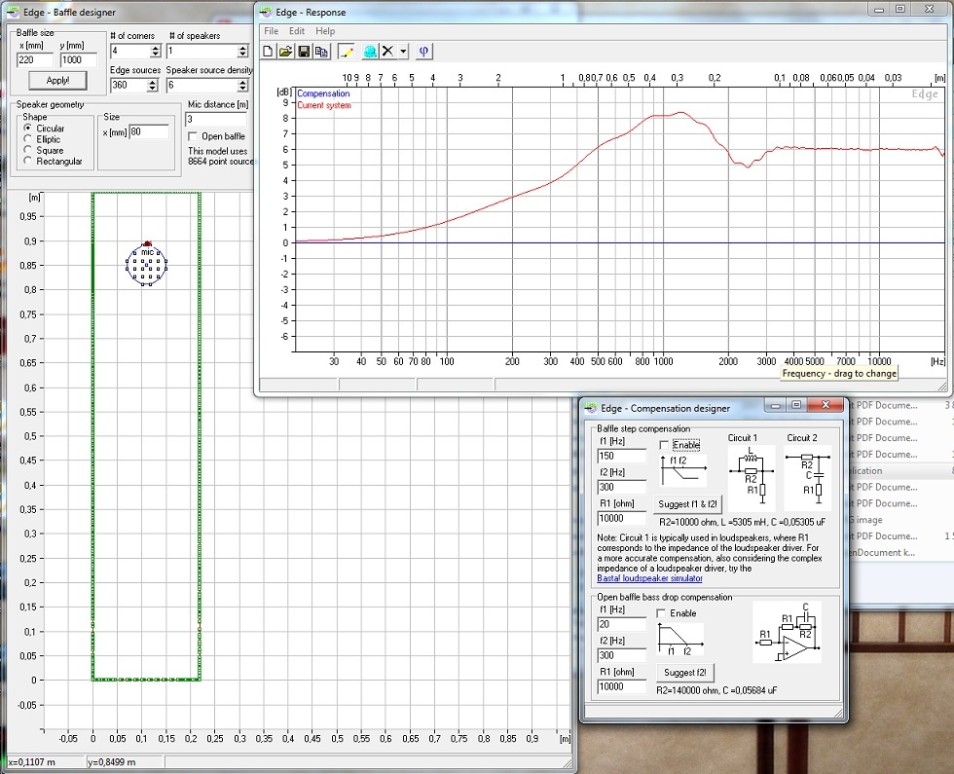Decrease the Edge sources spinner value
Viewport: 954px width, 774px height.
[x=153, y=90]
